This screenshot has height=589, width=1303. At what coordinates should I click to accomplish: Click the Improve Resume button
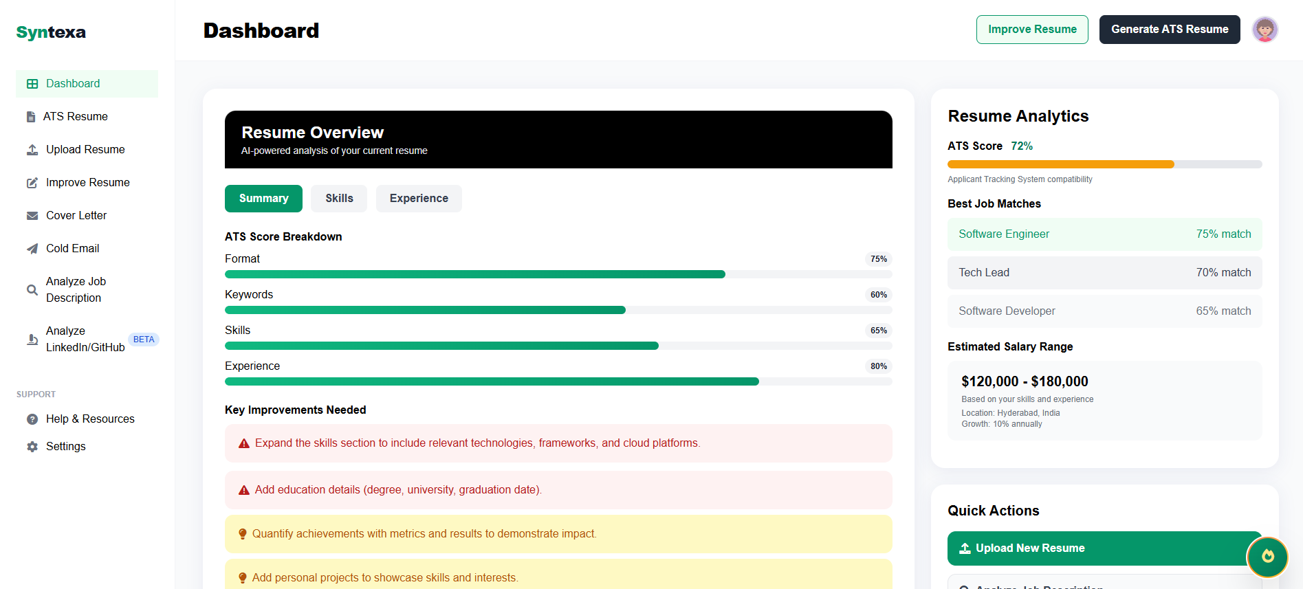tap(1032, 30)
